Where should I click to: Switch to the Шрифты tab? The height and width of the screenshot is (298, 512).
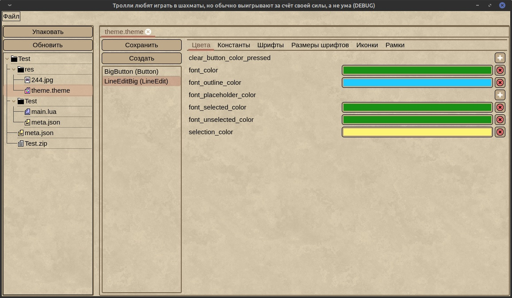point(270,45)
